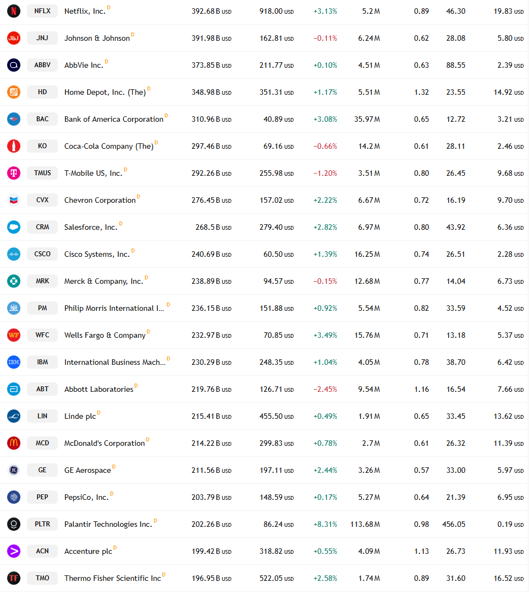This screenshot has width=529, height=593.
Task: Click the Merck logo icon
Action: [x=14, y=281]
